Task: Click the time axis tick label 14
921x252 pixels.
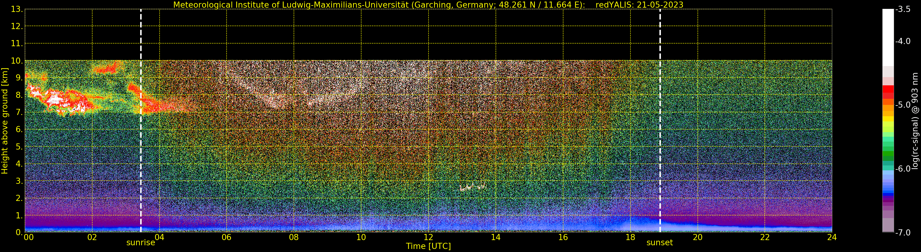Action: point(496,237)
